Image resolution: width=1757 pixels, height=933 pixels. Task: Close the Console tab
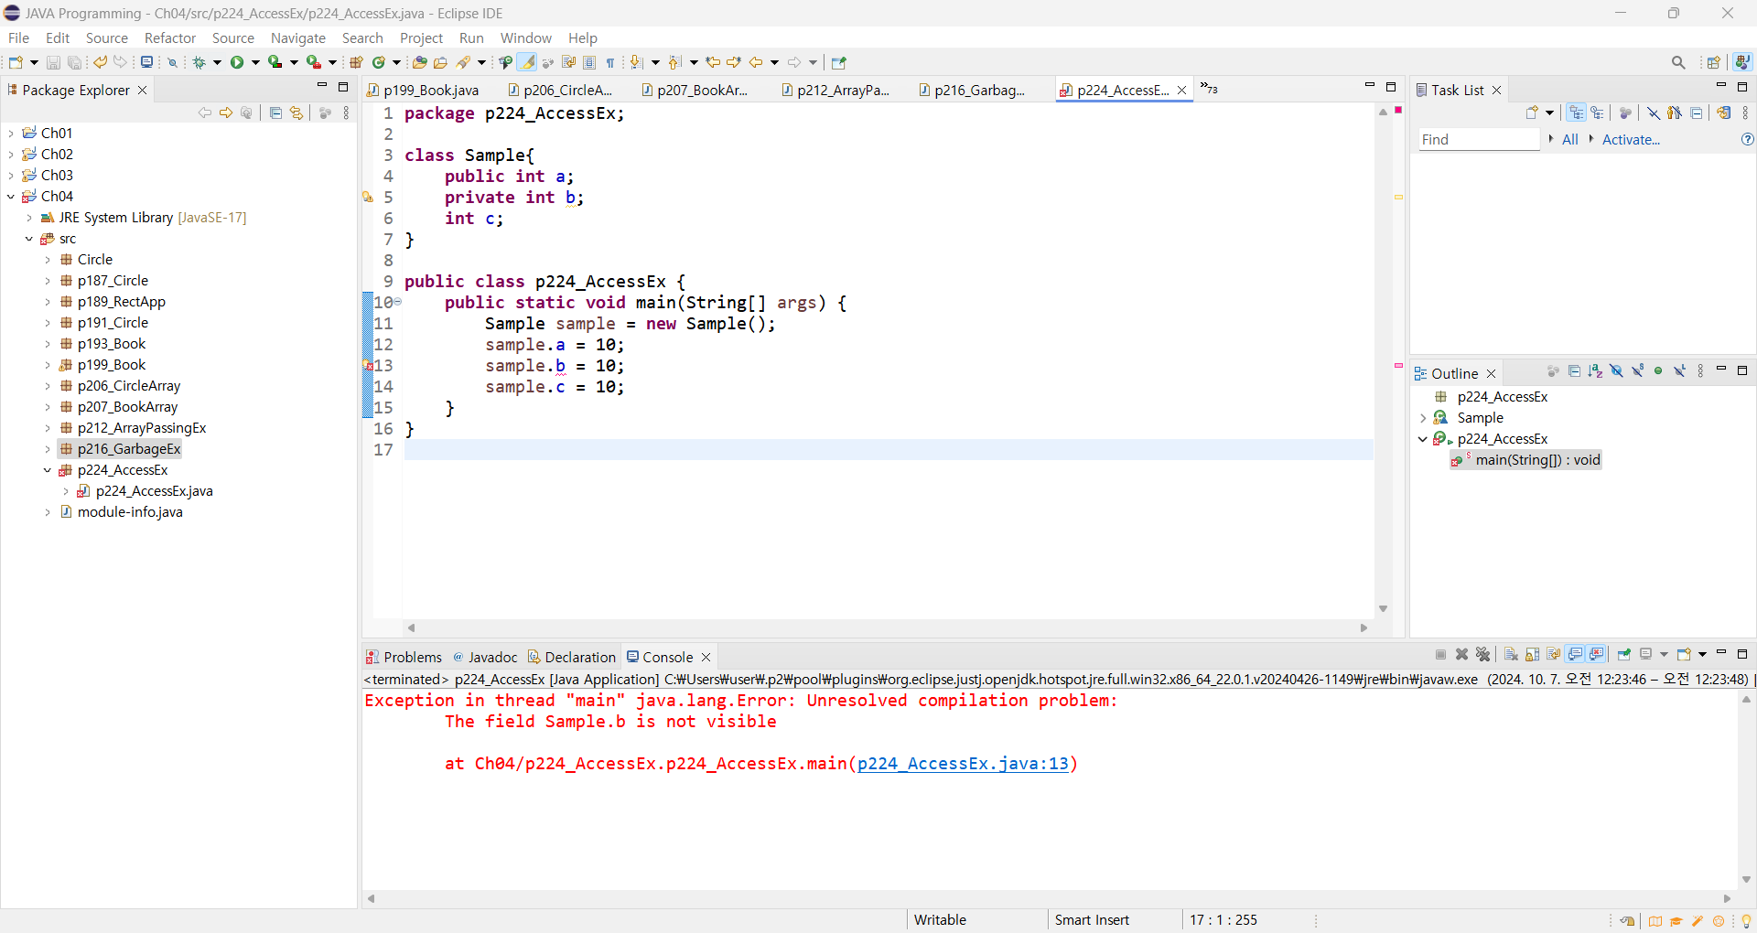706,657
